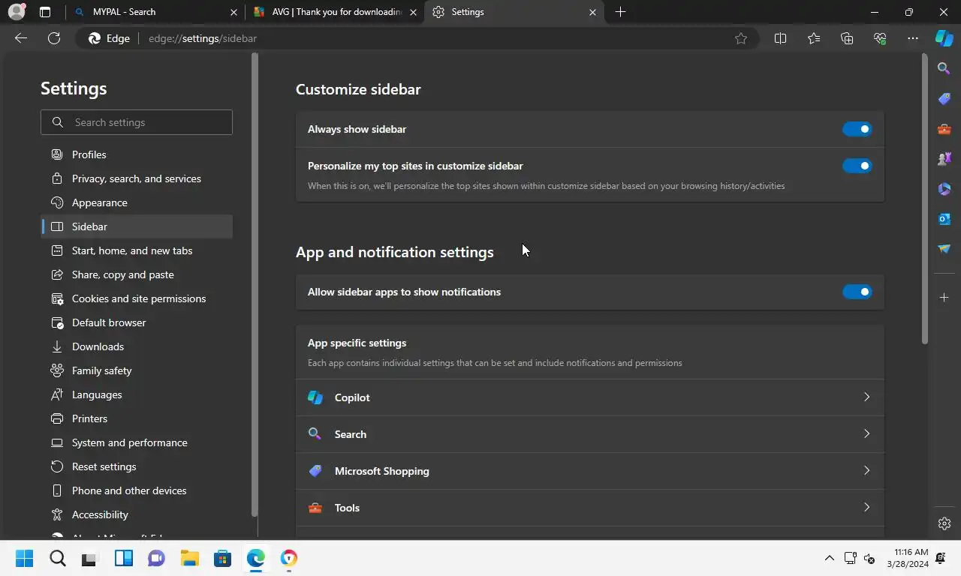Expand Search app settings chevron

tap(866, 433)
